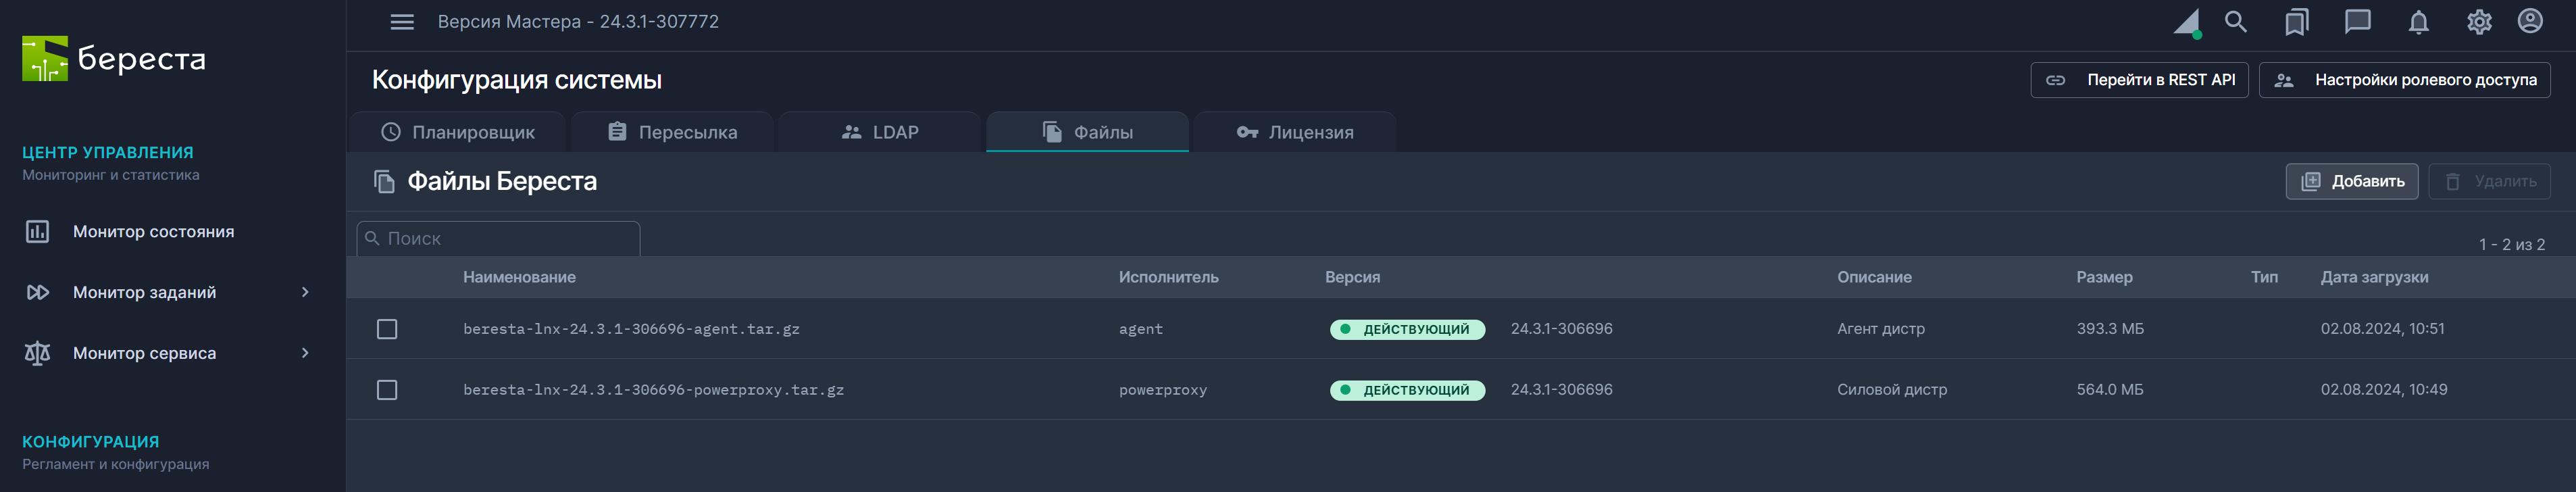Open the hamburger navigation menu
Screen dimensions: 2576x492
(401, 22)
